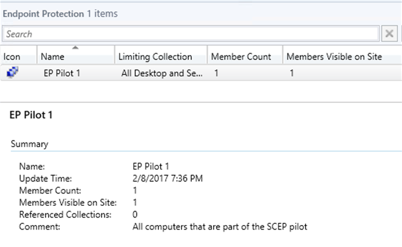Clear search with the X button
Screen dimensions: 402x247
click(389, 34)
